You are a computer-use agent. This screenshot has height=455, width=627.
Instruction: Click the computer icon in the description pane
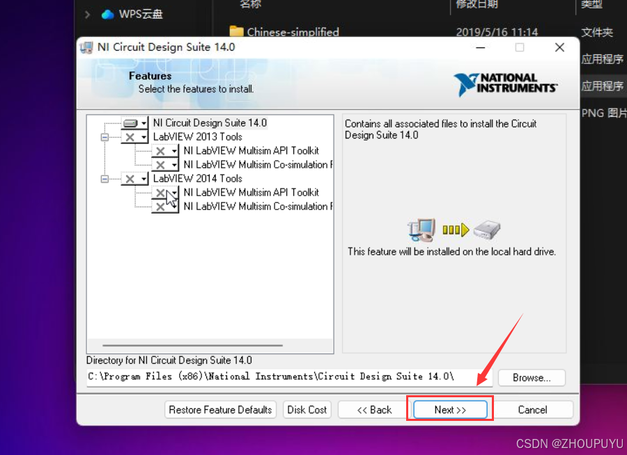(421, 230)
